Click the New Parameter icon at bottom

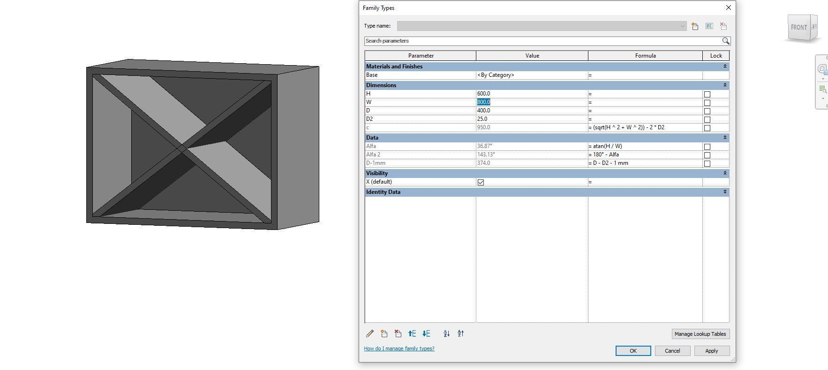(384, 333)
